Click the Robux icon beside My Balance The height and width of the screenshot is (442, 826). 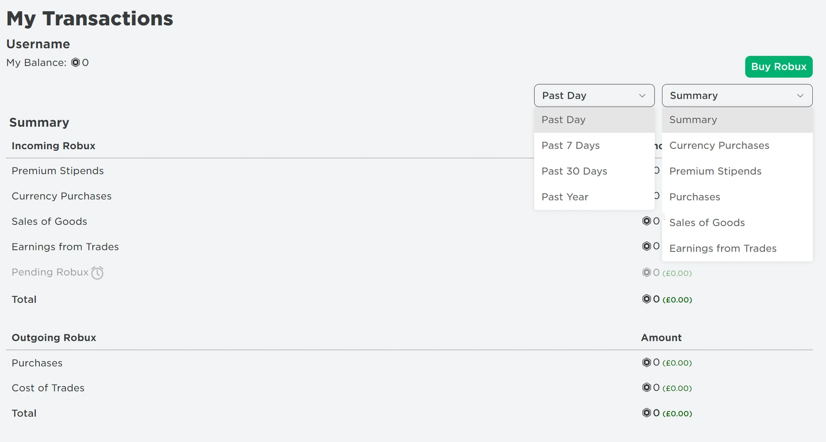coord(76,62)
